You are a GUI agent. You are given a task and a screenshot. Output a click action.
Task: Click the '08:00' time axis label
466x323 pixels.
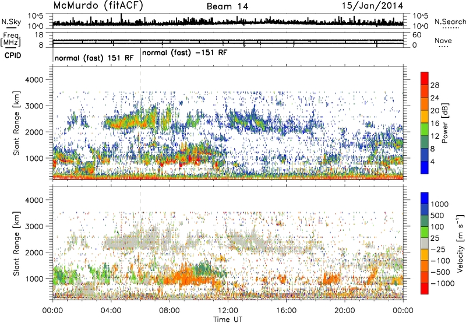click(170, 311)
